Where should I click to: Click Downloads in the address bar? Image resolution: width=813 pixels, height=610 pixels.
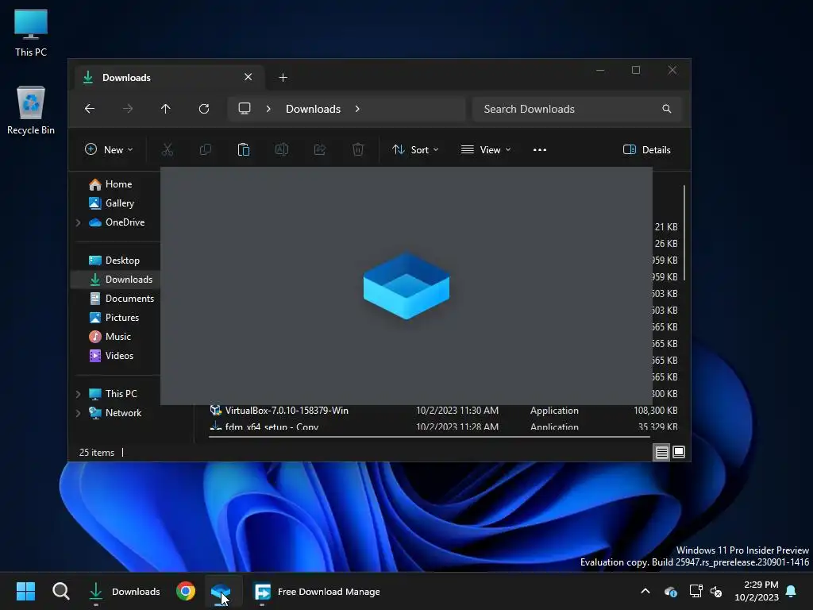[313, 108]
